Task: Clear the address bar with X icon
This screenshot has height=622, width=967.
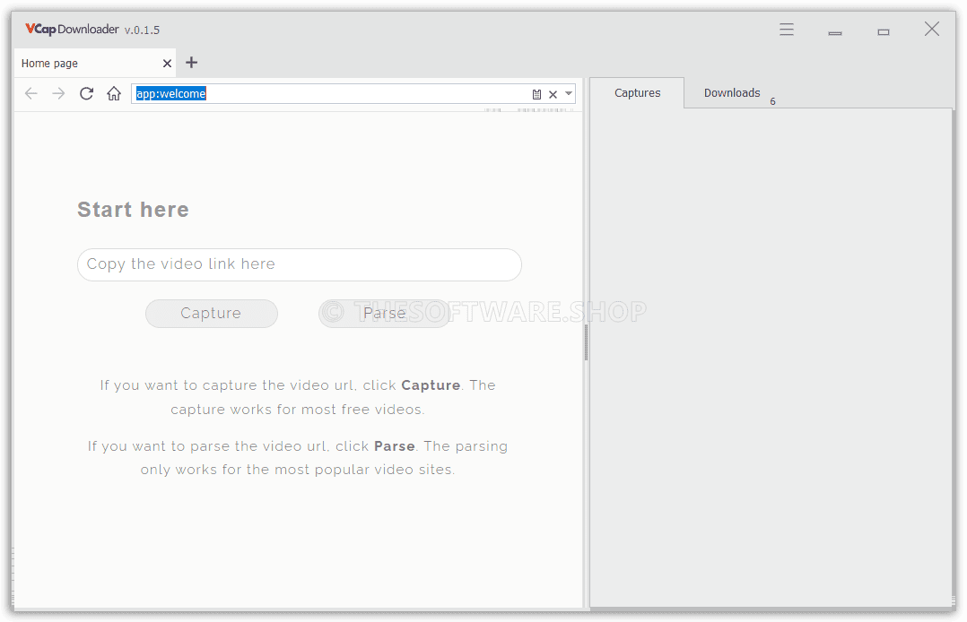Action: 553,94
